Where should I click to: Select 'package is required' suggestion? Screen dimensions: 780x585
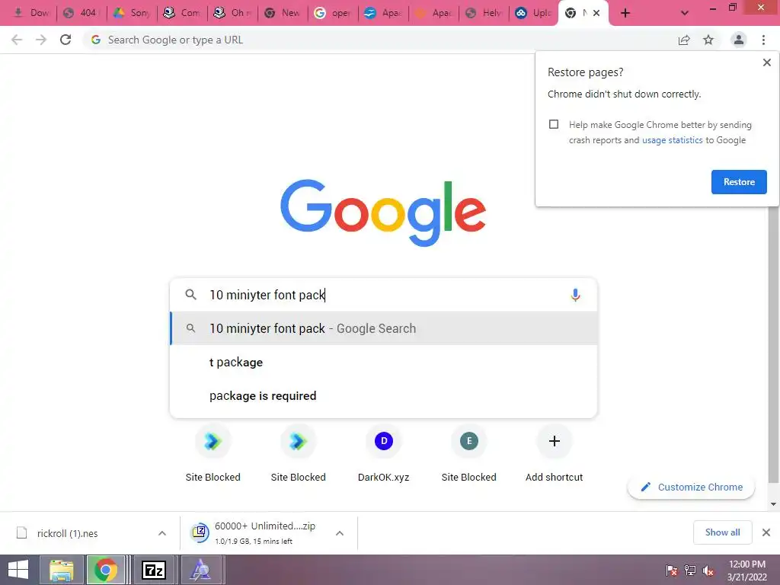pos(384,396)
